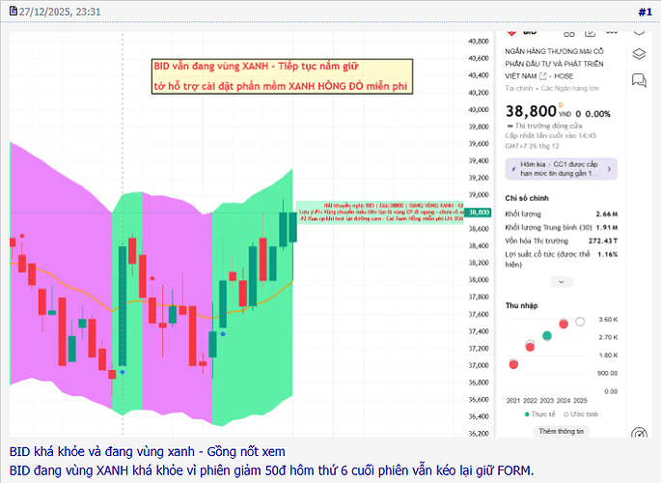Screen dimensions: 661x483
Task: Click the red 2024 earnings dot
Action: pos(564,324)
